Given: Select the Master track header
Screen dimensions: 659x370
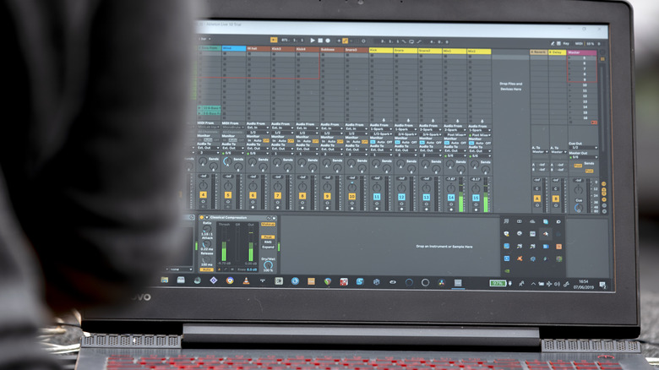Looking at the screenshot, I should [582, 52].
